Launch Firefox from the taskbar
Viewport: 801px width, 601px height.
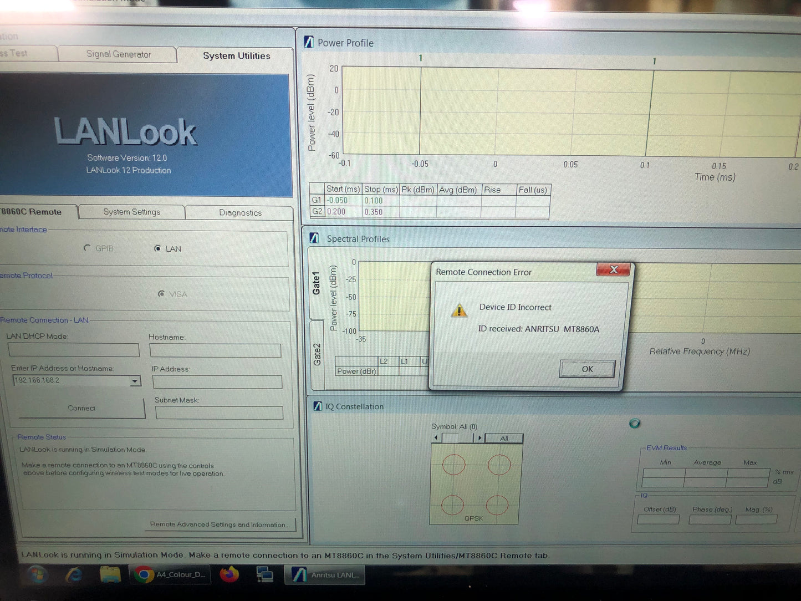point(229,575)
